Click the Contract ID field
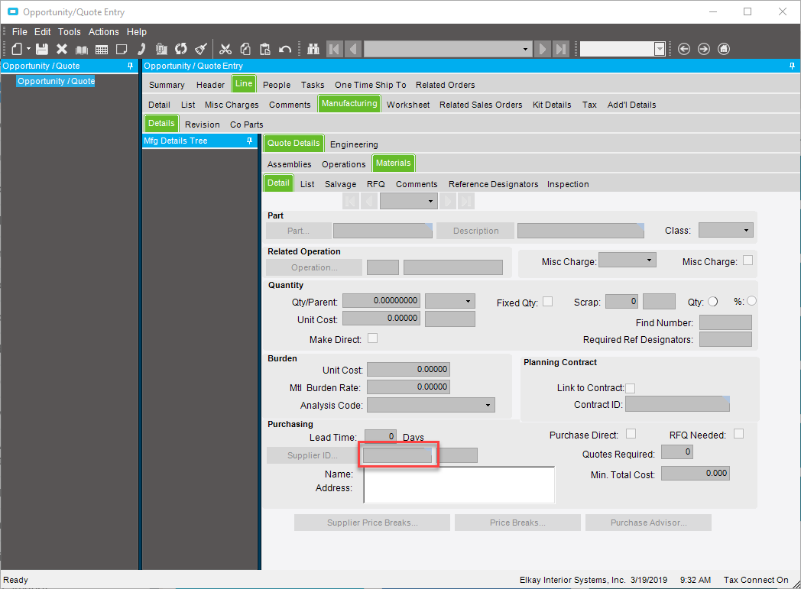Viewport: 801px width, 589px height. 677,404
